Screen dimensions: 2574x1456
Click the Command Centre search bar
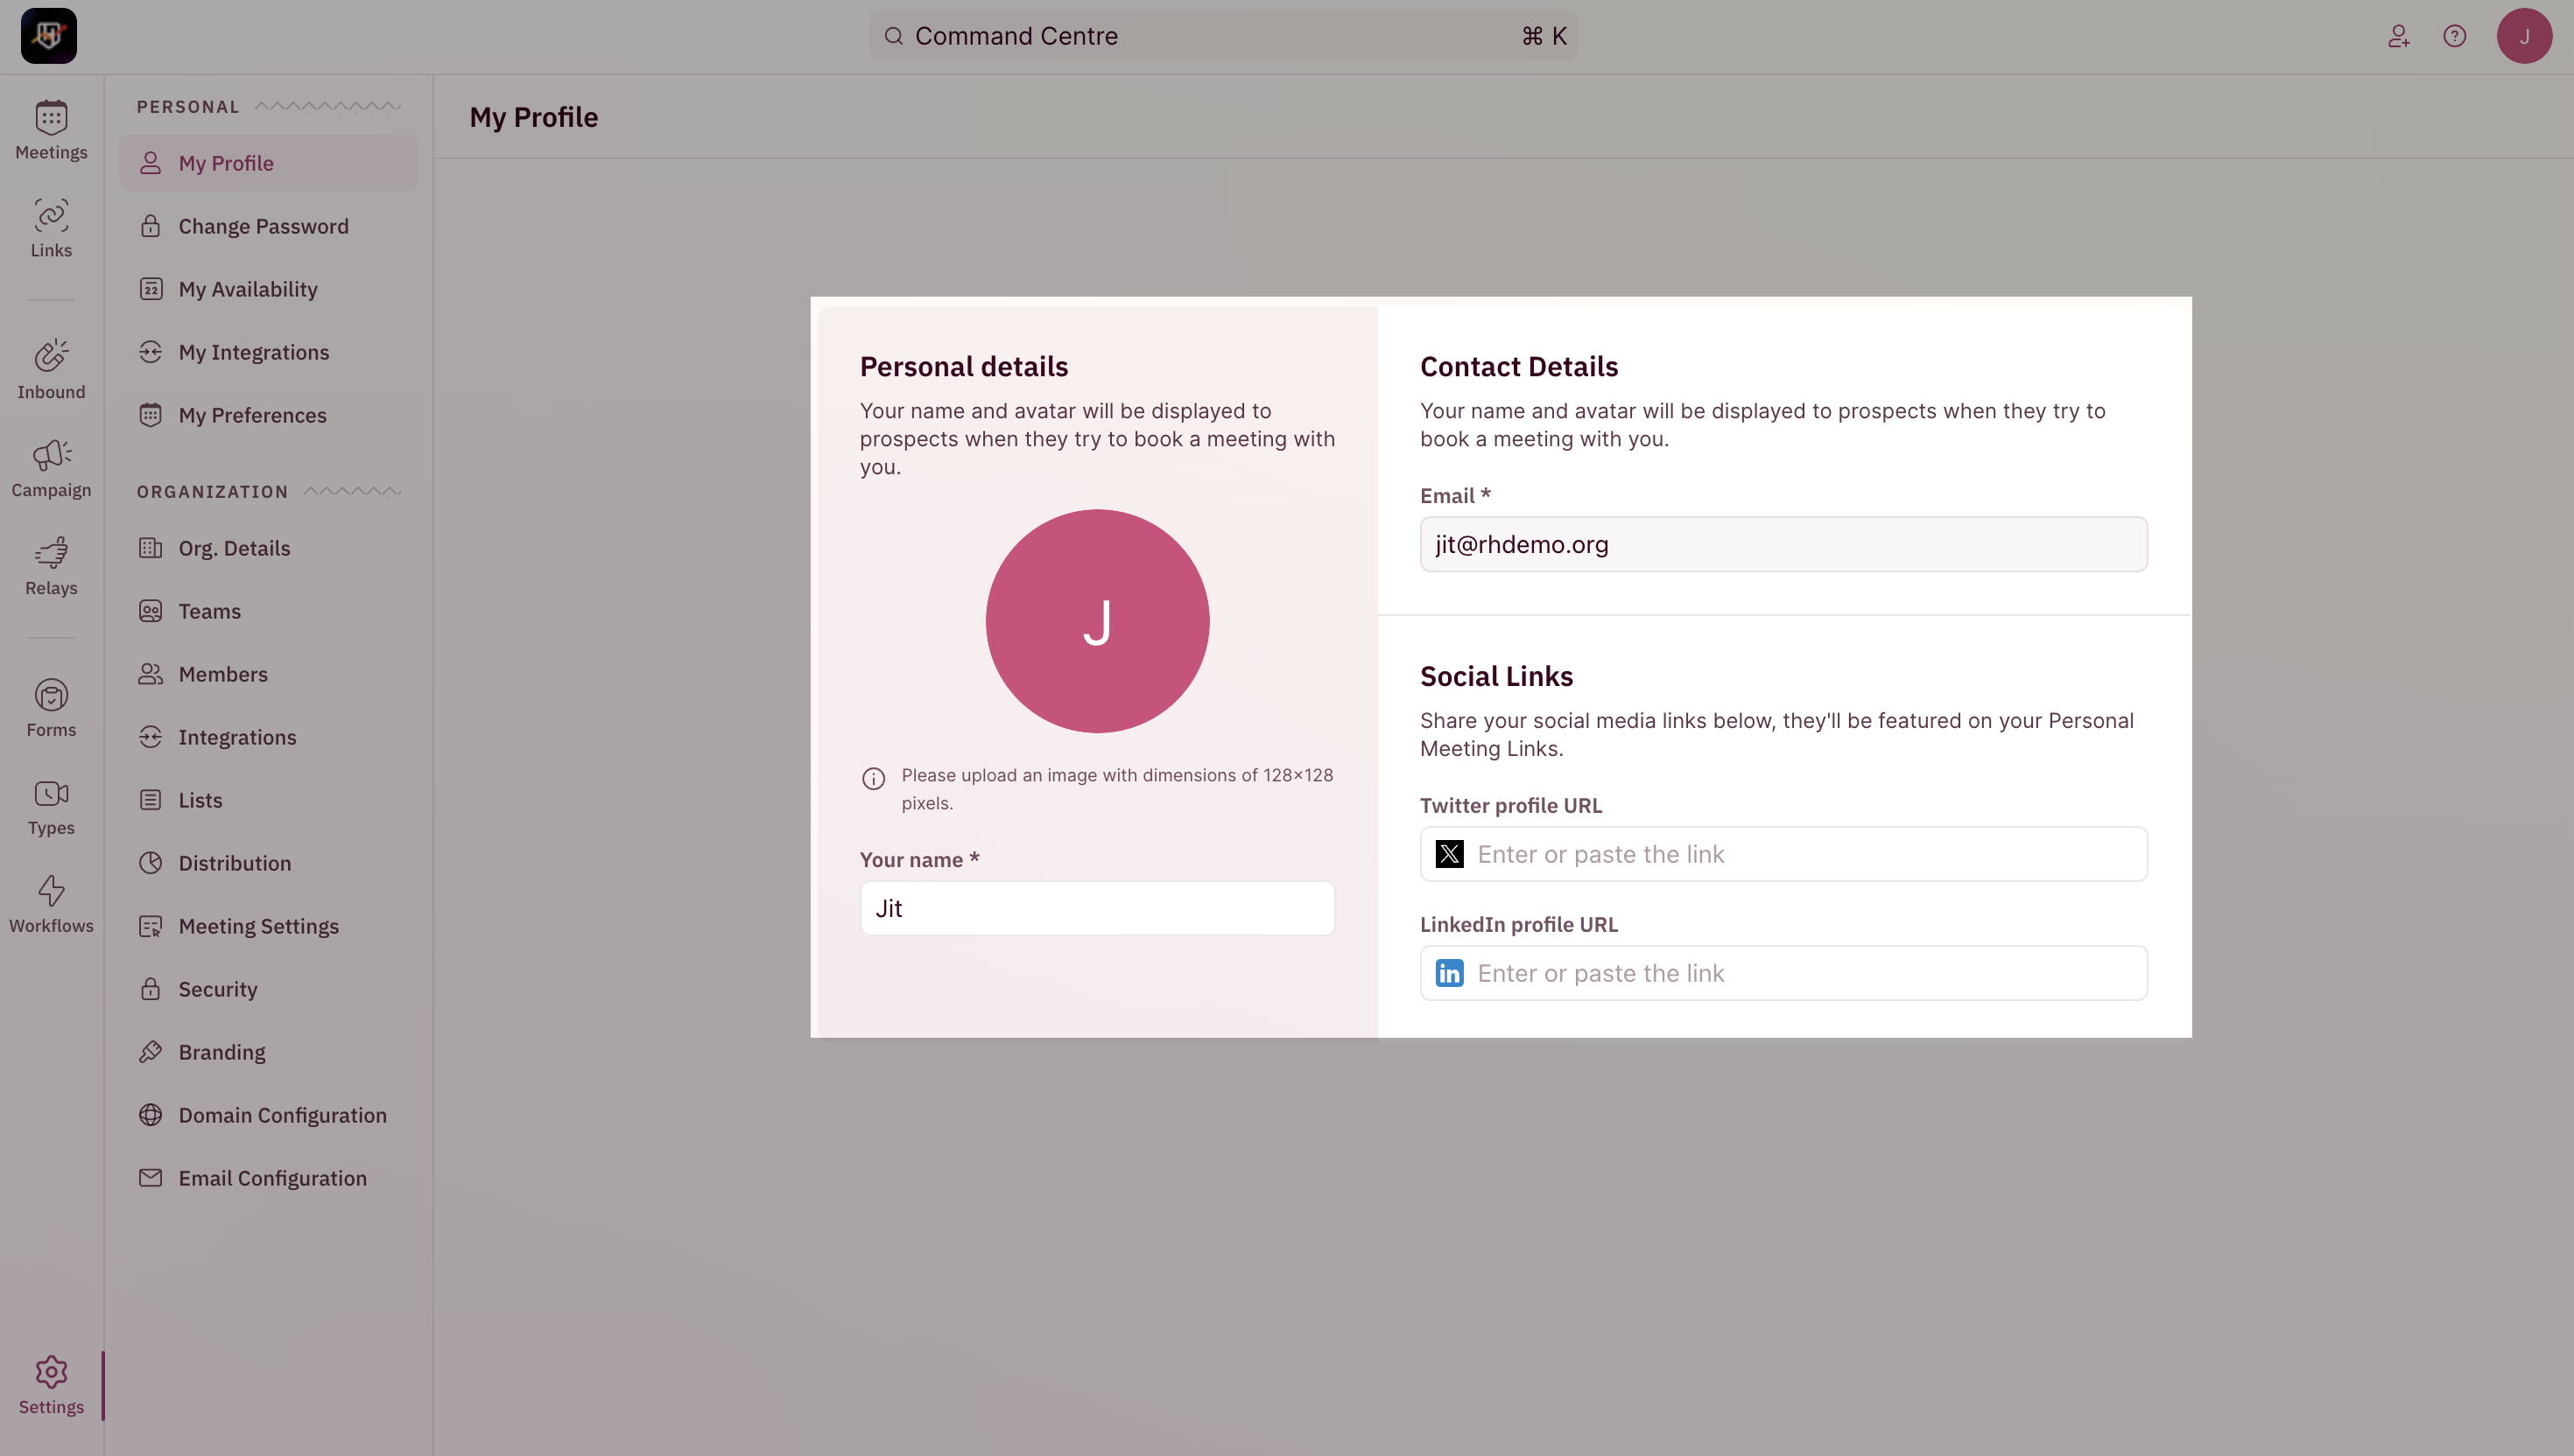(1223, 36)
